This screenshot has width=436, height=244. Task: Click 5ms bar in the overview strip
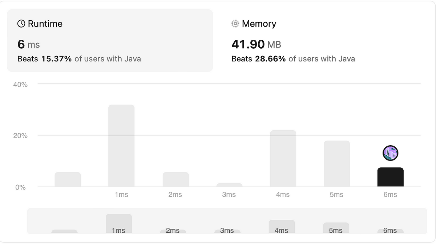pyautogui.click(x=336, y=228)
